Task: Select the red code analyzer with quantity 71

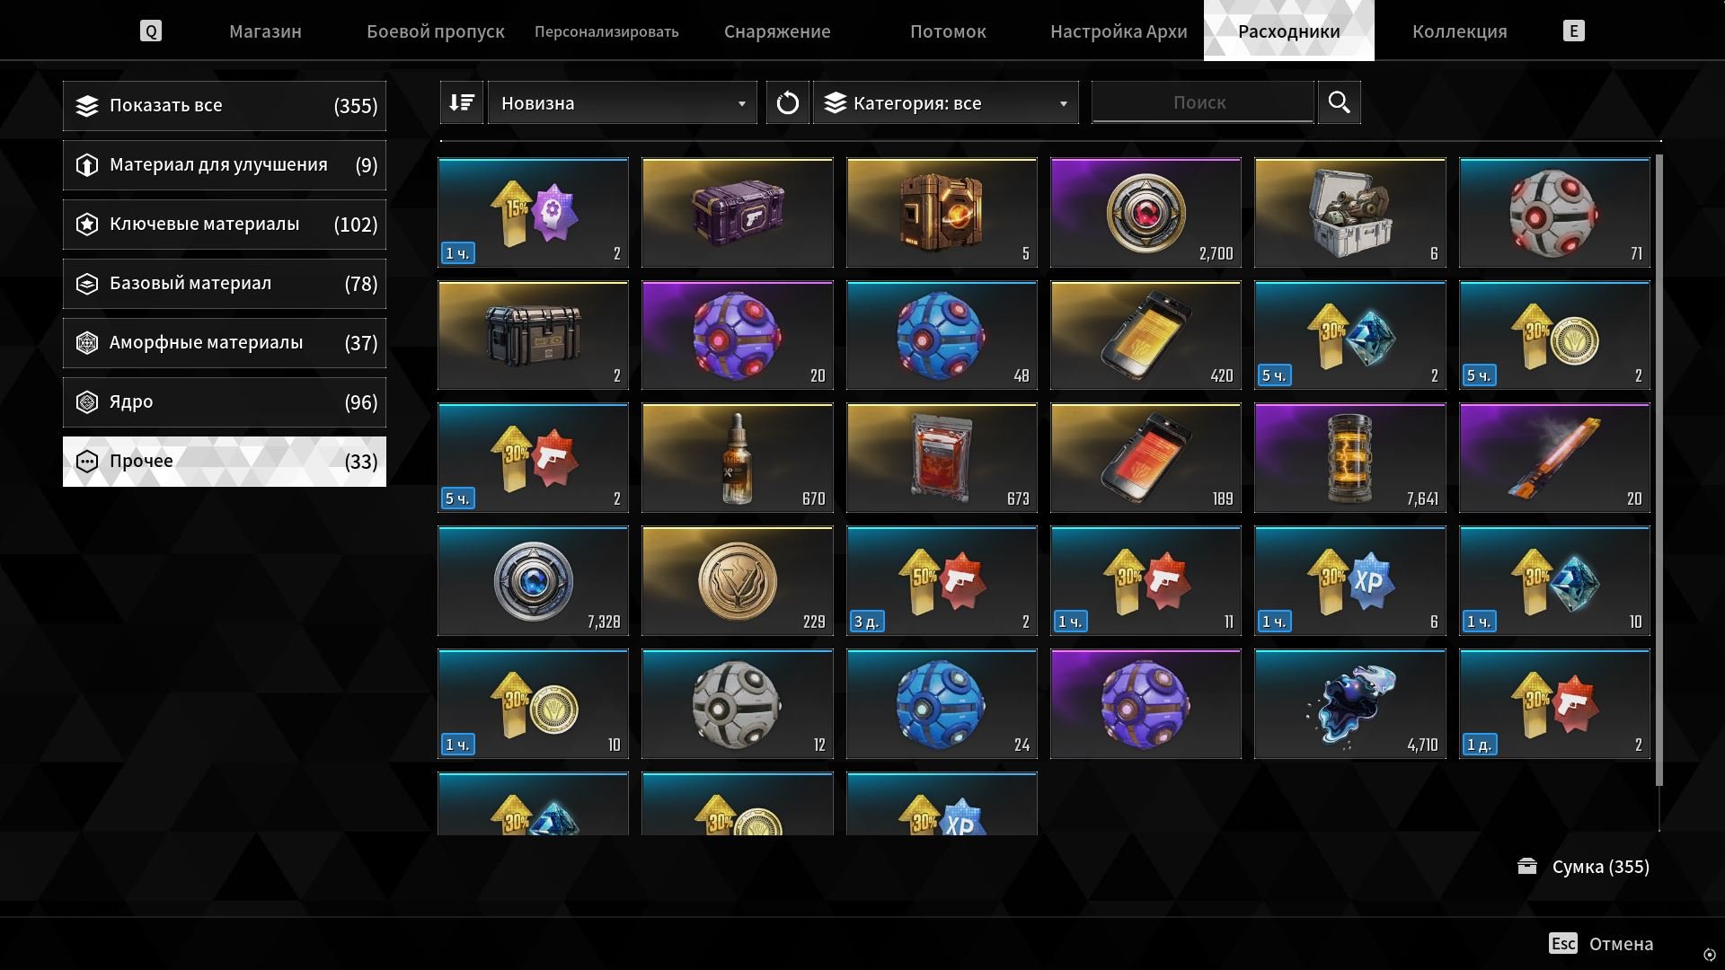Action: click(x=1554, y=212)
